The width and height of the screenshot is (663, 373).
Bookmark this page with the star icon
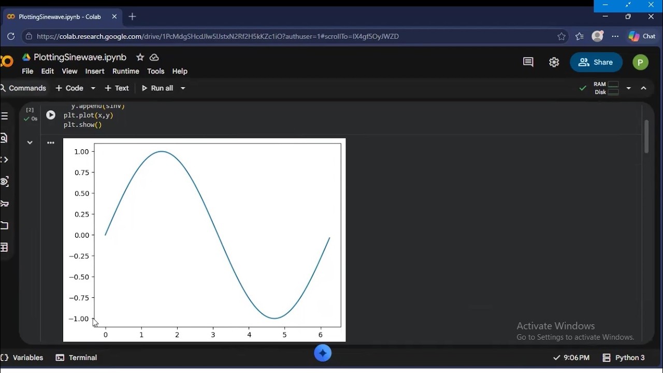[561, 36]
